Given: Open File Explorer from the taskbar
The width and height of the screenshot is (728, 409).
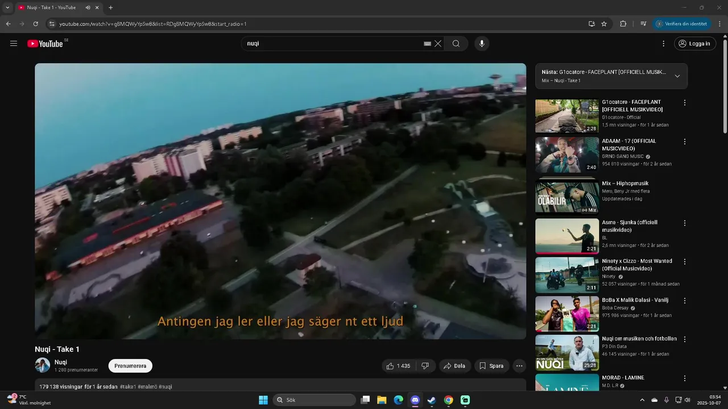Looking at the screenshot, I should 382,400.
